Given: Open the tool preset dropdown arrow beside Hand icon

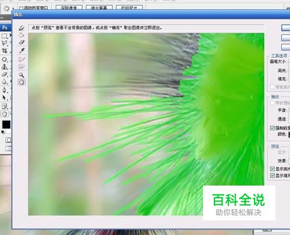Looking at the screenshot, I should [13, 9].
